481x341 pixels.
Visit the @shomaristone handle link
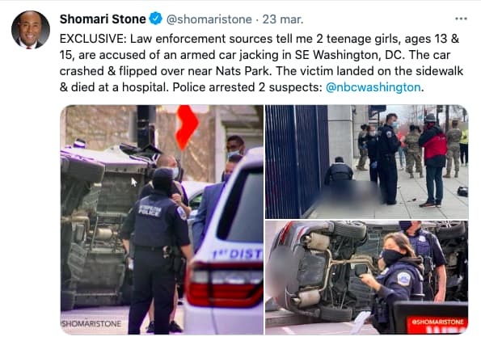pyautogui.click(x=209, y=19)
